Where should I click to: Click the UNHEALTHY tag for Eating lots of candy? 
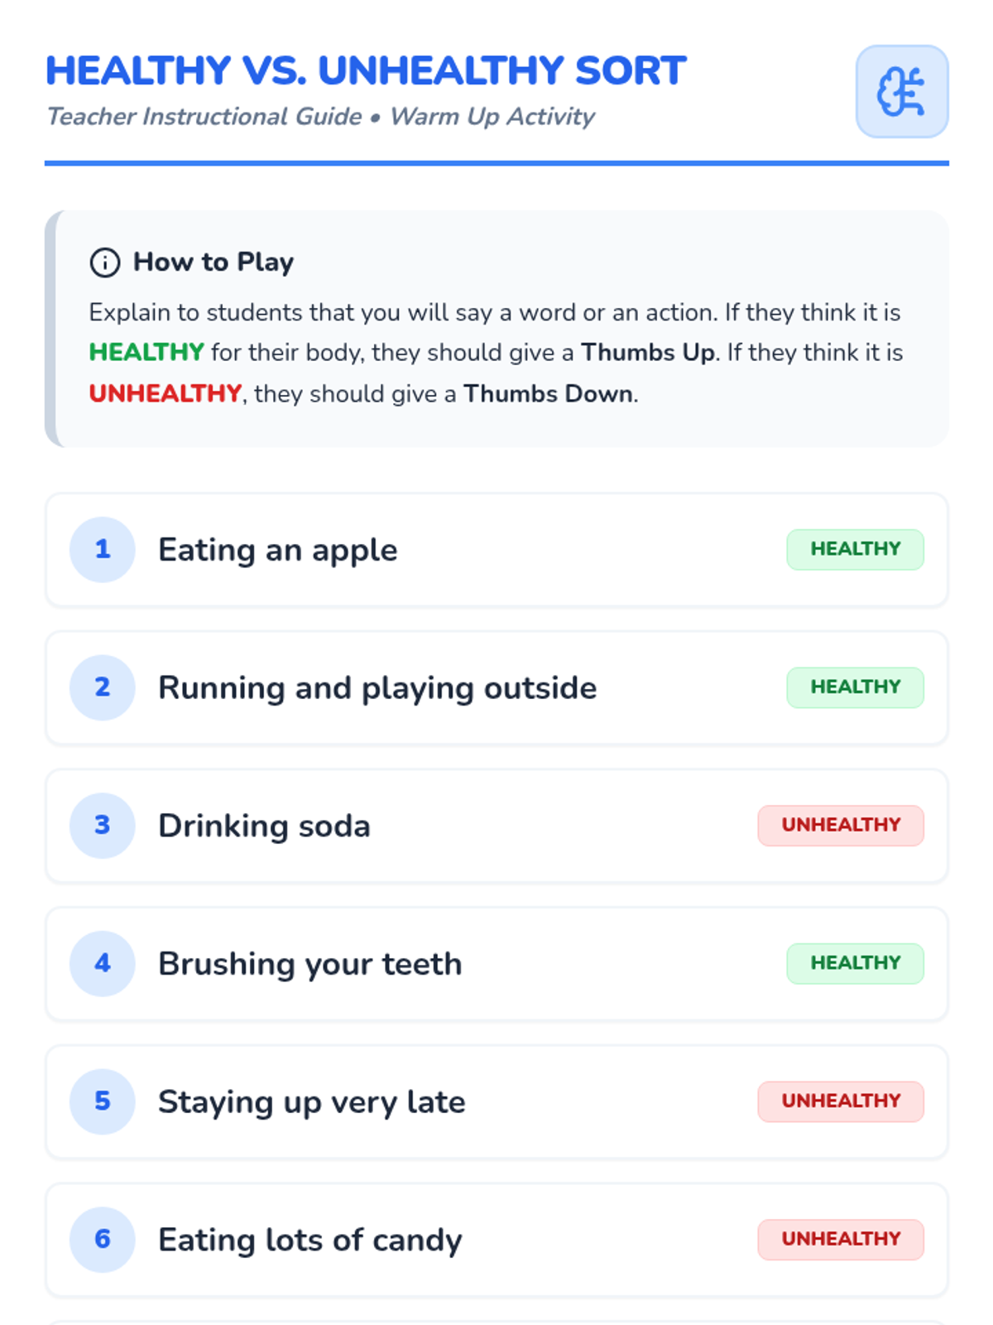(841, 1240)
